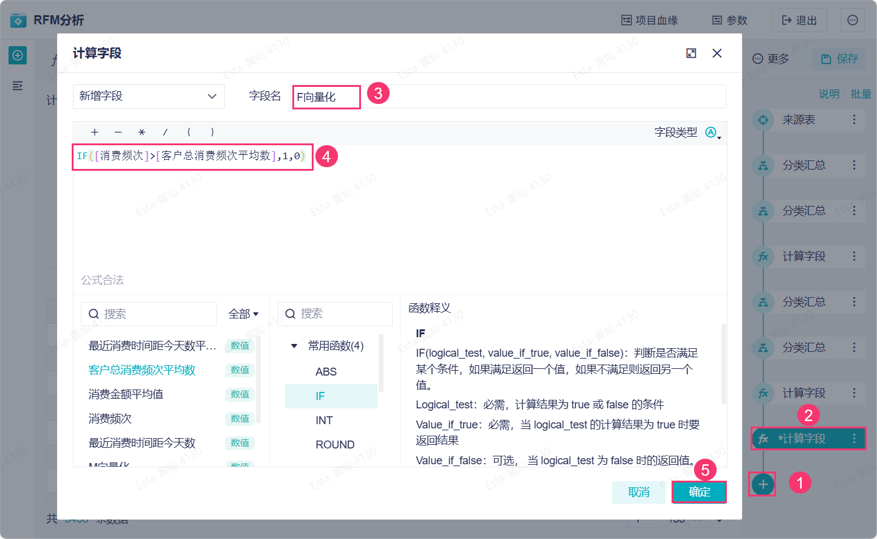877x539 pixels.
Task: Click the 数值 tag beside 消费频次
Action: point(240,419)
